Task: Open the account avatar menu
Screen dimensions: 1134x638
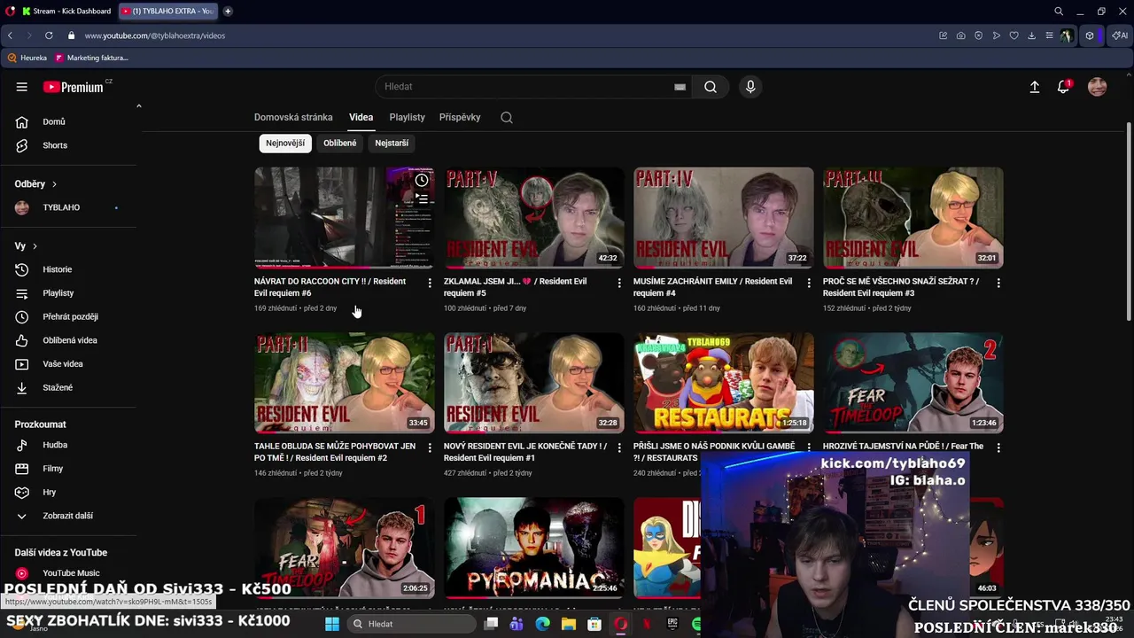Action: click(x=1097, y=87)
